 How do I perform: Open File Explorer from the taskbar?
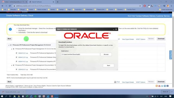pos(14,96)
